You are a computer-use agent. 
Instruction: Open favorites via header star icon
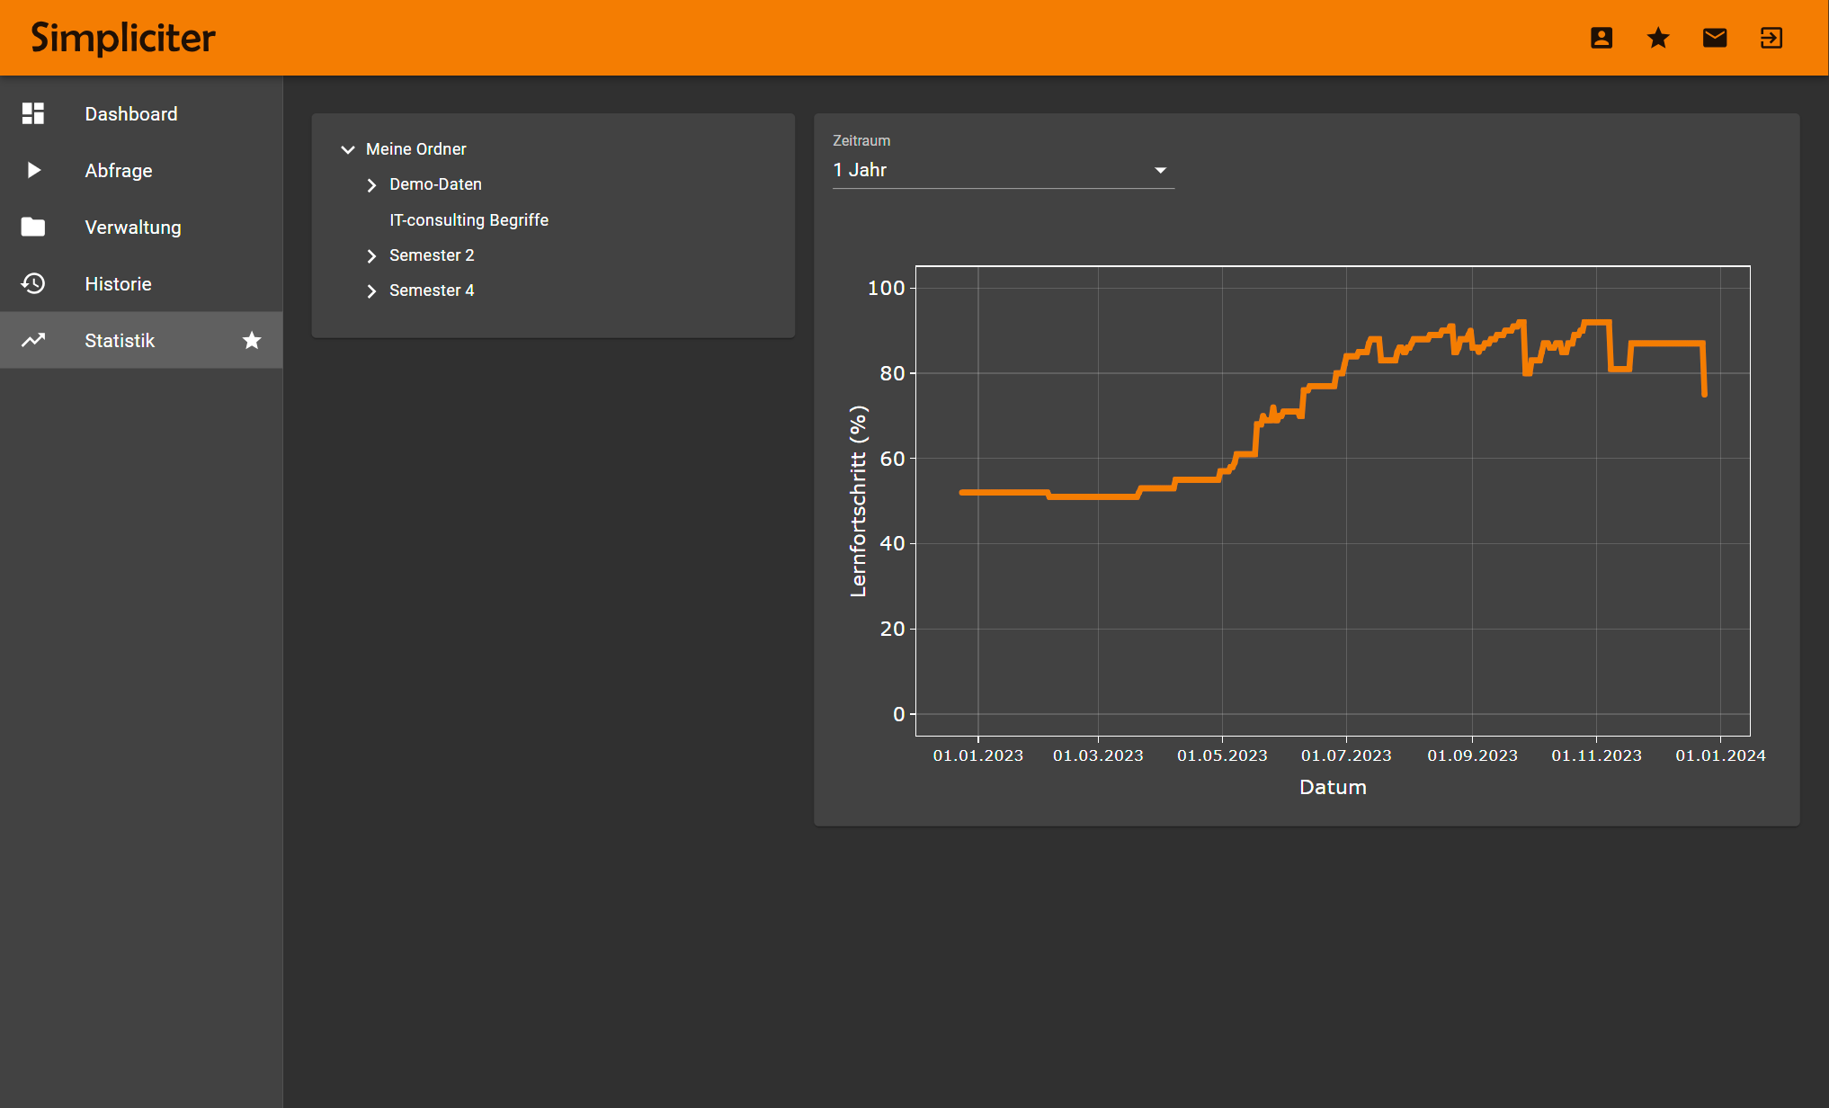pos(1658,38)
